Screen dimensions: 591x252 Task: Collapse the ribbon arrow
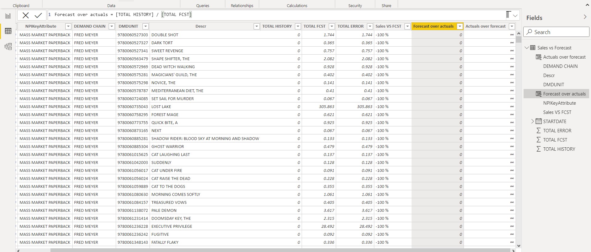(x=587, y=5)
